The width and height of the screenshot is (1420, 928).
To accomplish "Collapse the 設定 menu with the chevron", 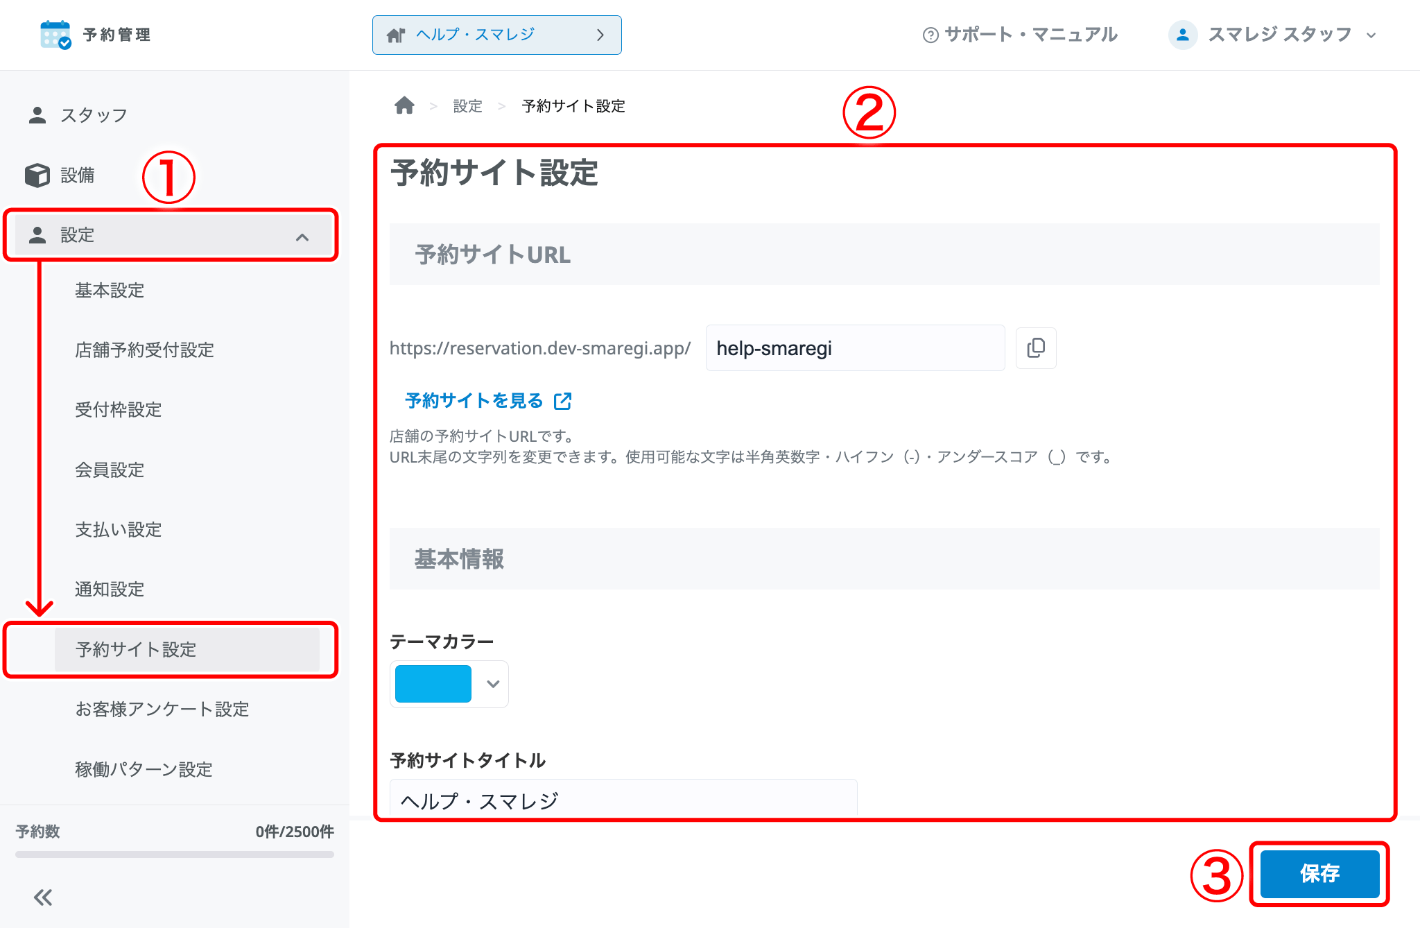I will [x=302, y=237].
